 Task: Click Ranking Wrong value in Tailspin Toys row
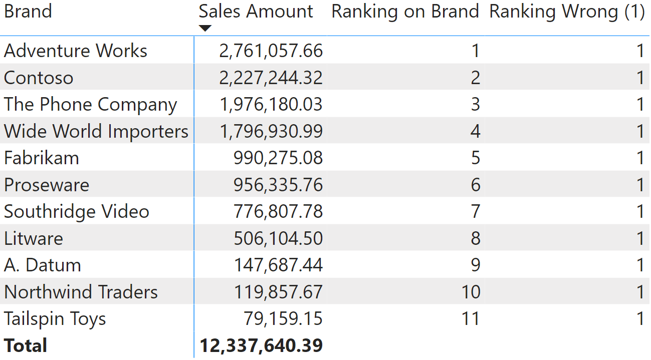[x=640, y=319]
